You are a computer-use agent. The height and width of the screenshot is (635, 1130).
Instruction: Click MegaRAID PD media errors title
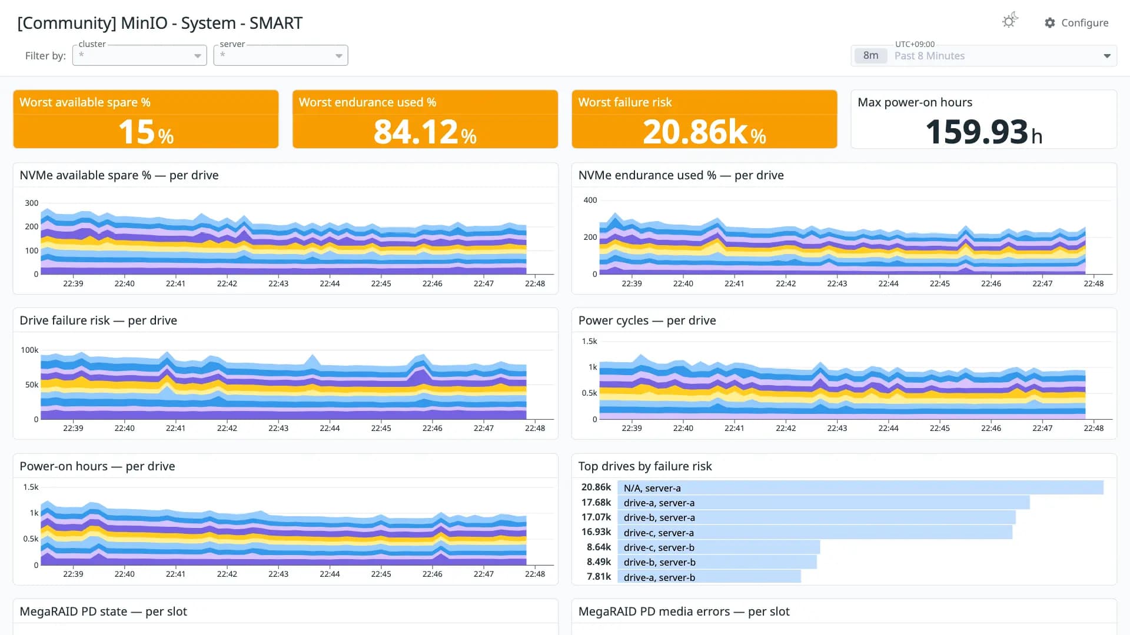coord(684,611)
